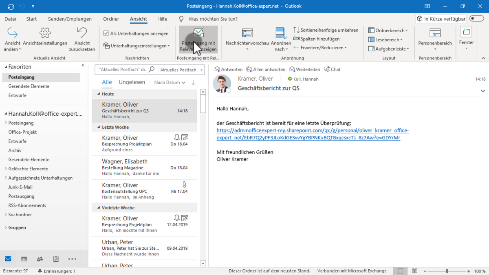Expand the Gruppen folder
Screen dimensions: 489x275
[x=6, y=228]
